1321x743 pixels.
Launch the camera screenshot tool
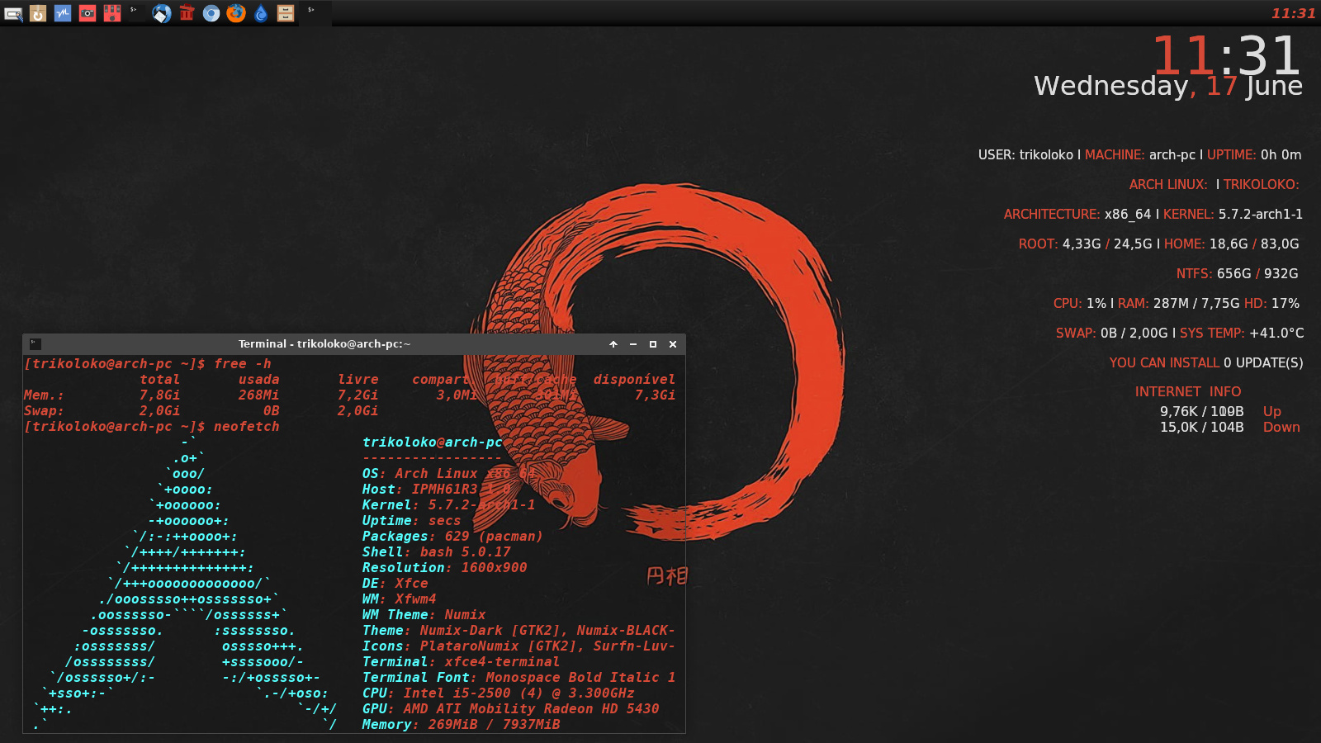click(88, 13)
